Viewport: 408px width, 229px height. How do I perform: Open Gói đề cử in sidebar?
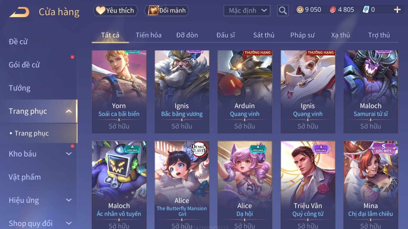(x=24, y=65)
